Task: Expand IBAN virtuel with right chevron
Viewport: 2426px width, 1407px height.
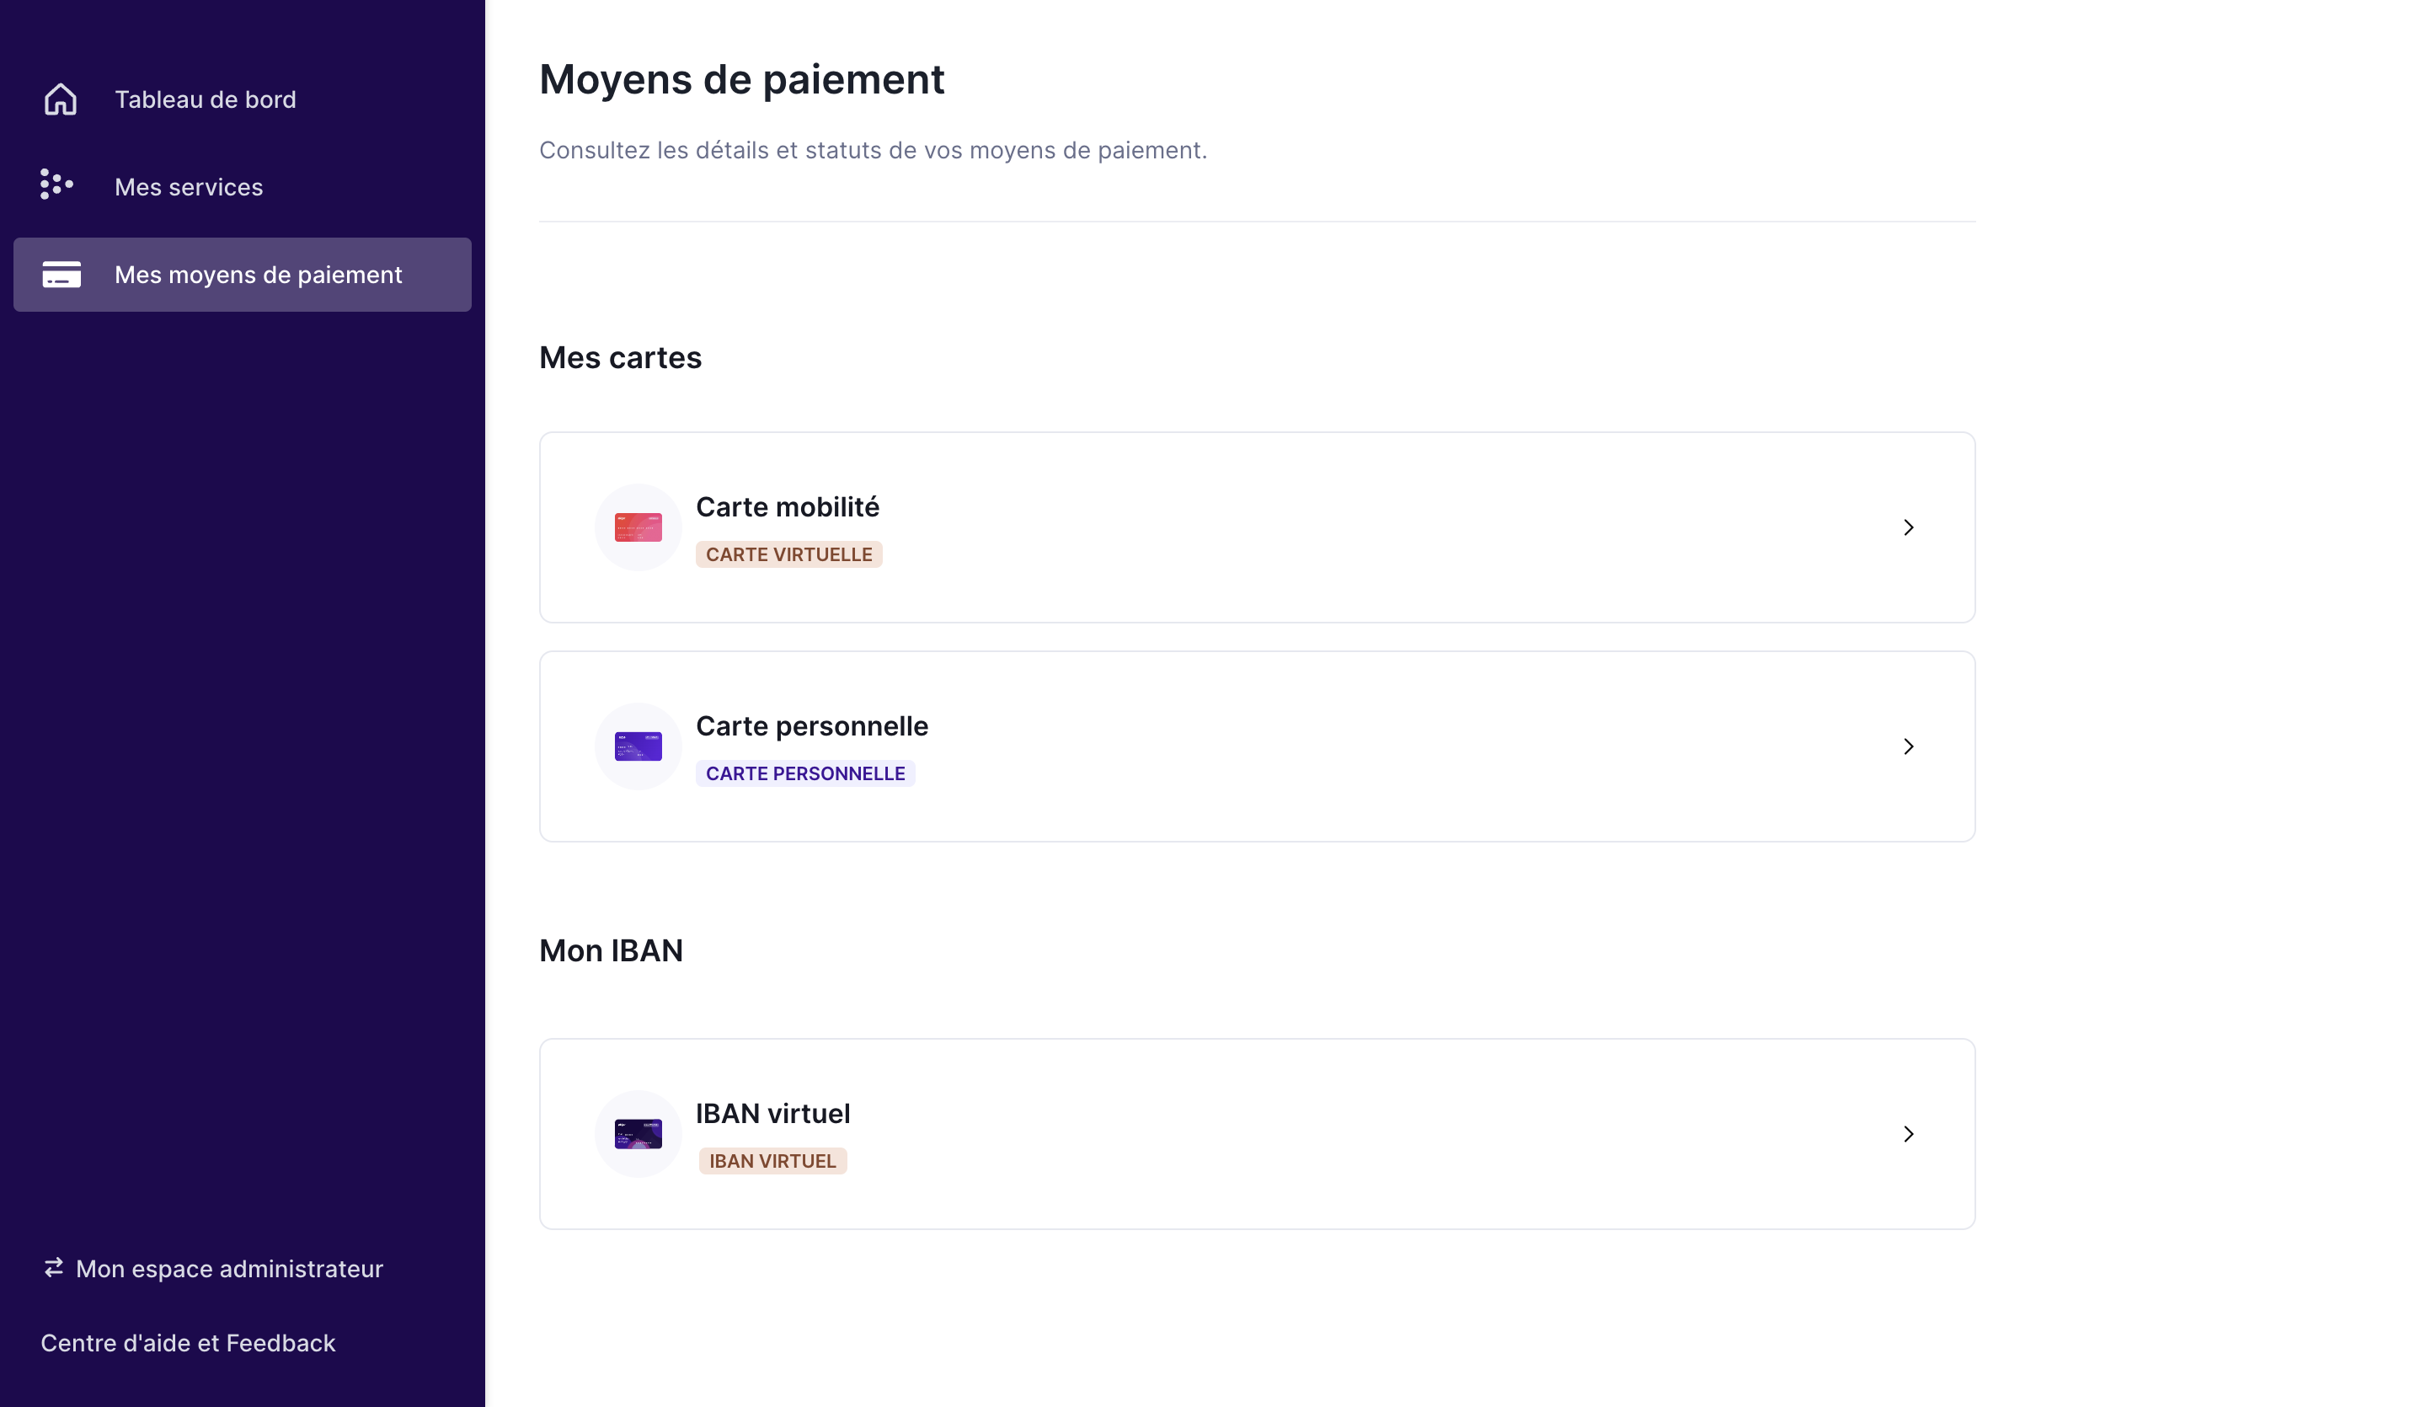Action: pos(1908,1133)
